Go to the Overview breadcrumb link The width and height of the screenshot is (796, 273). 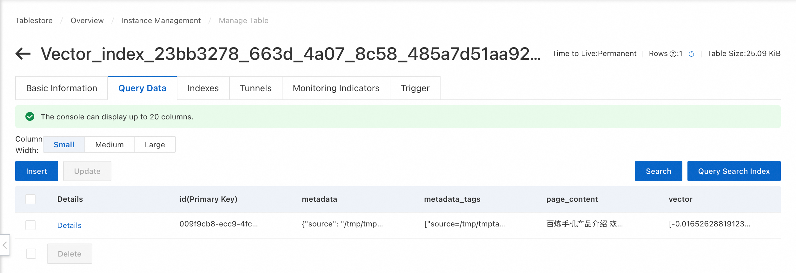point(87,21)
